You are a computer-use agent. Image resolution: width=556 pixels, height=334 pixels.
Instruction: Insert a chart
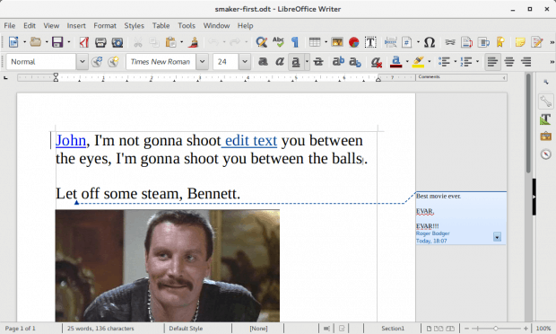pyautogui.click(x=353, y=42)
